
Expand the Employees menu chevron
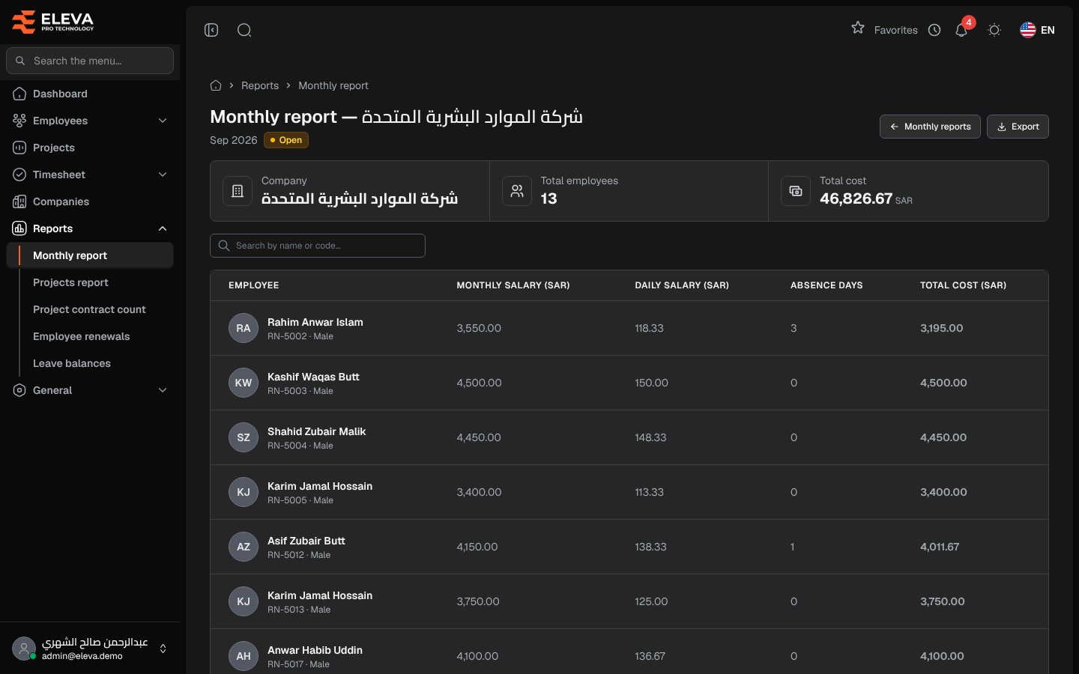(x=163, y=121)
